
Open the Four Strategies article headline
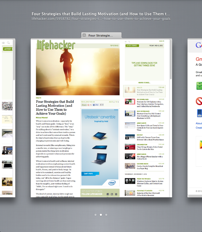coord(55,108)
